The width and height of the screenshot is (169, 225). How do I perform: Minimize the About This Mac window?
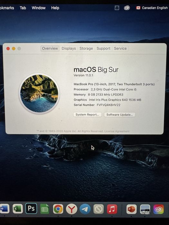[x=14, y=49]
